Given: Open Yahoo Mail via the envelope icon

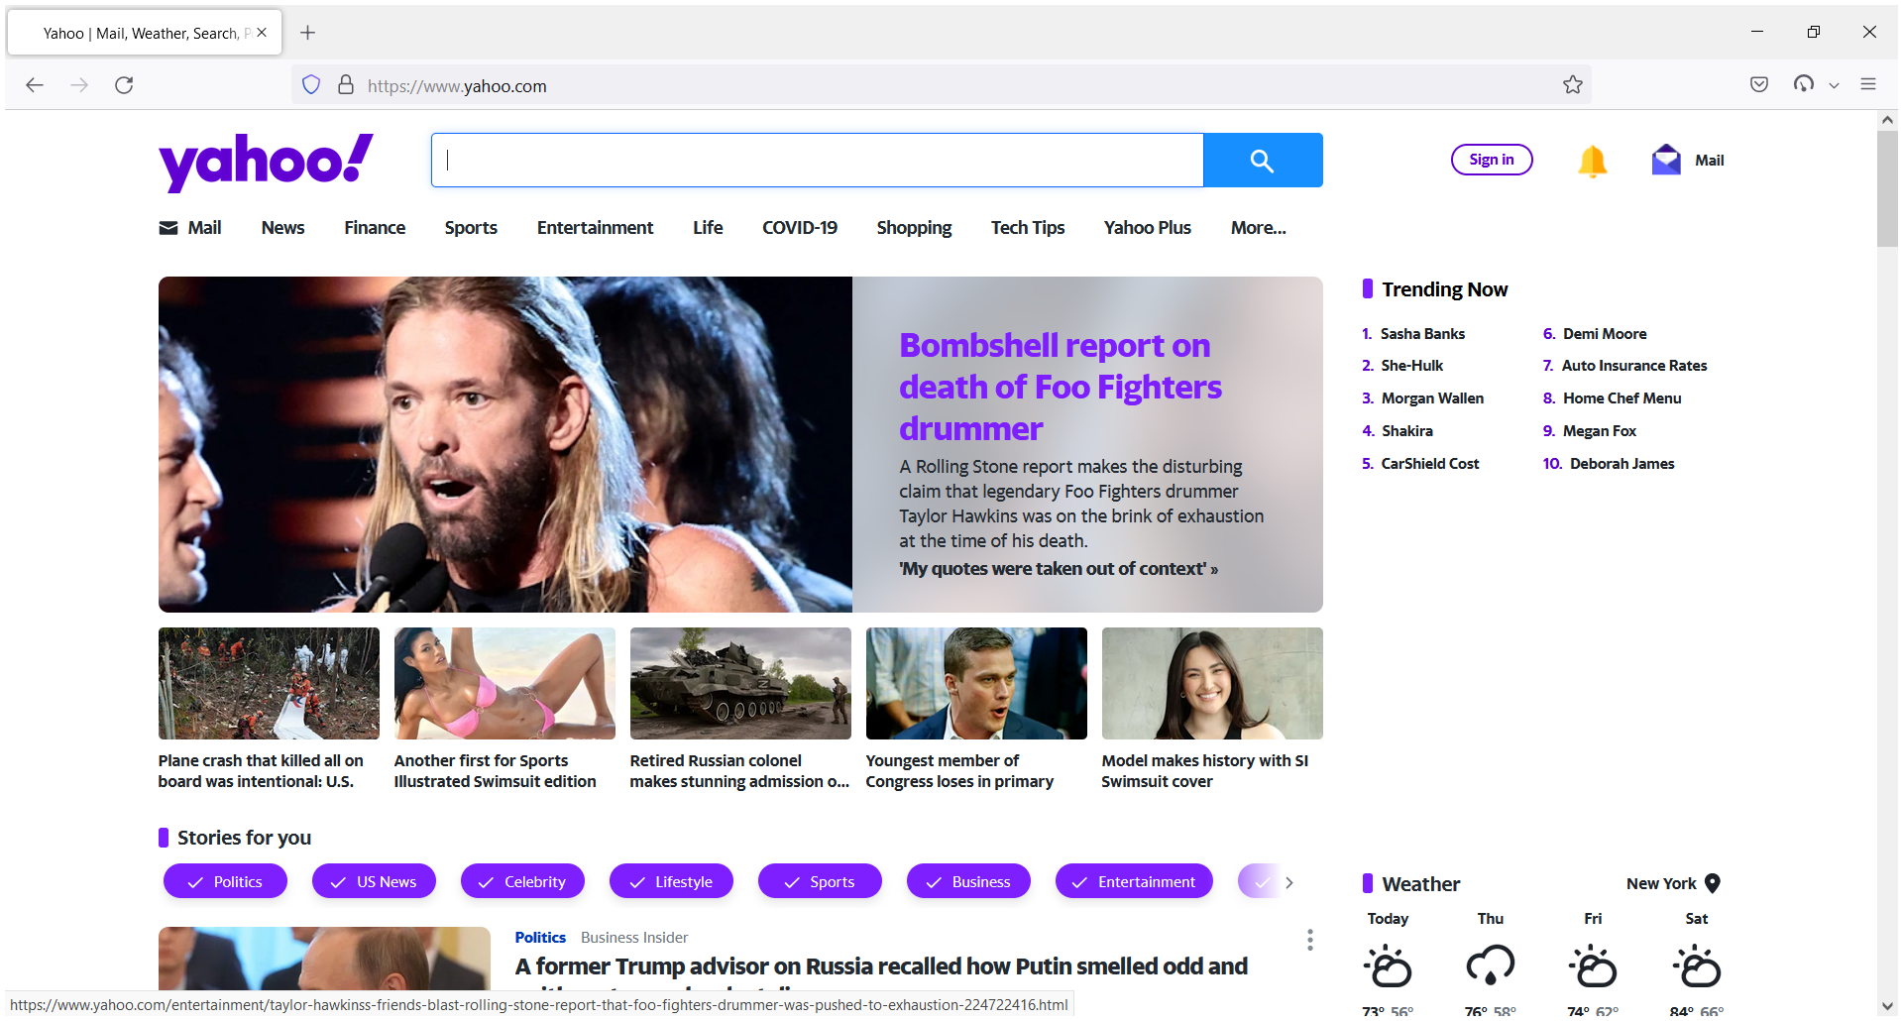Looking at the screenshot, I should tap(1666, 160).
